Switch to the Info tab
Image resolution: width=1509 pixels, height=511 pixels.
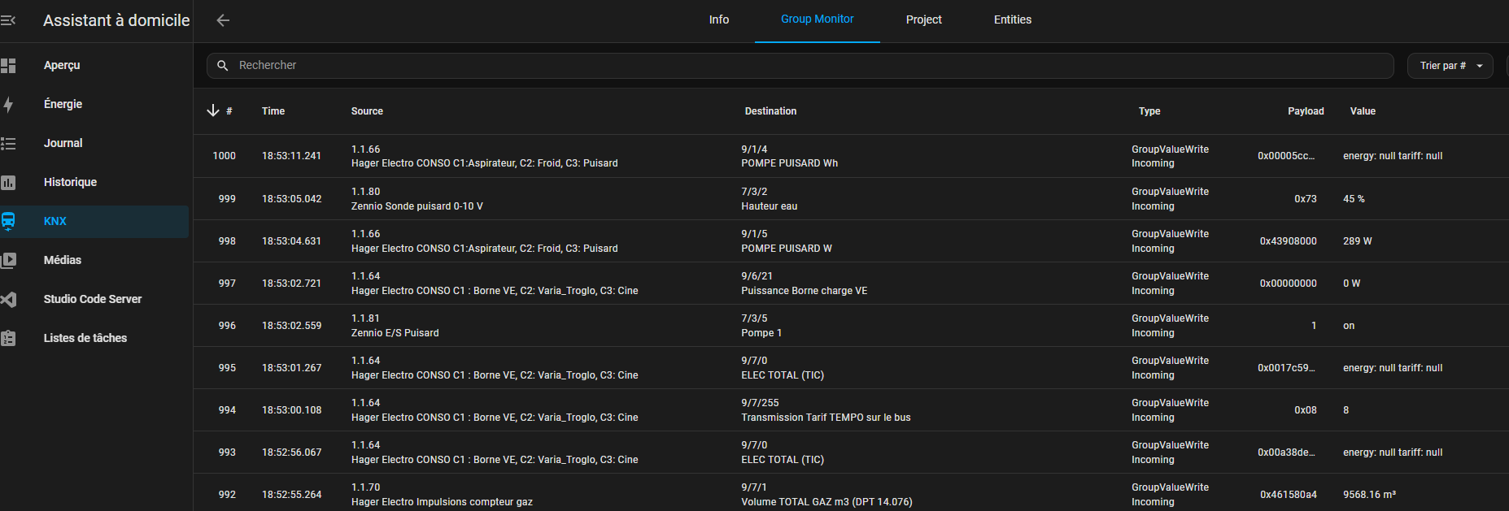[x=718, y=20]
